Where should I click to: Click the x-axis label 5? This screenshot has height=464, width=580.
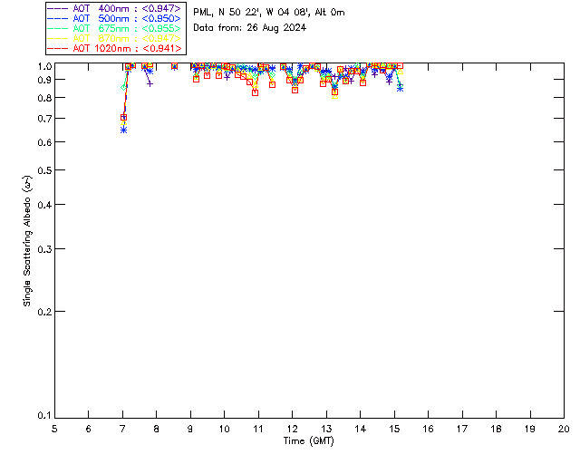coord(54,430)
